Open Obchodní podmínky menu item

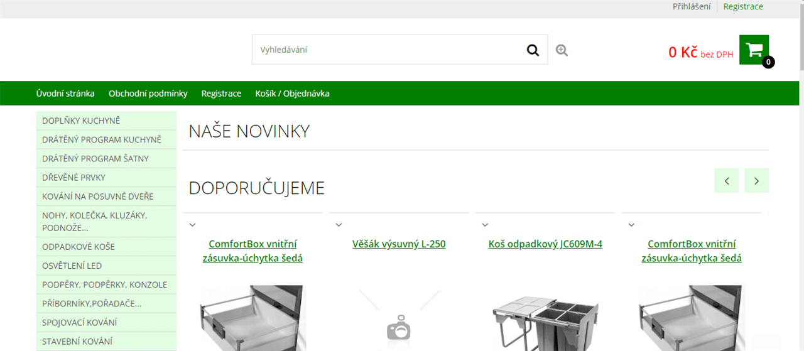(148, 94)
